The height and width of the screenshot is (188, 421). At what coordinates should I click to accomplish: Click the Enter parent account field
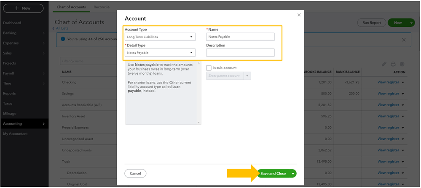[225, 76]
